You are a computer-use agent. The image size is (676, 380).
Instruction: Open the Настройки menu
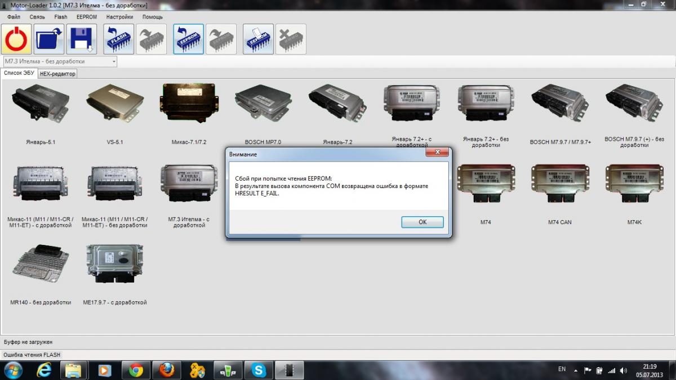119,17
